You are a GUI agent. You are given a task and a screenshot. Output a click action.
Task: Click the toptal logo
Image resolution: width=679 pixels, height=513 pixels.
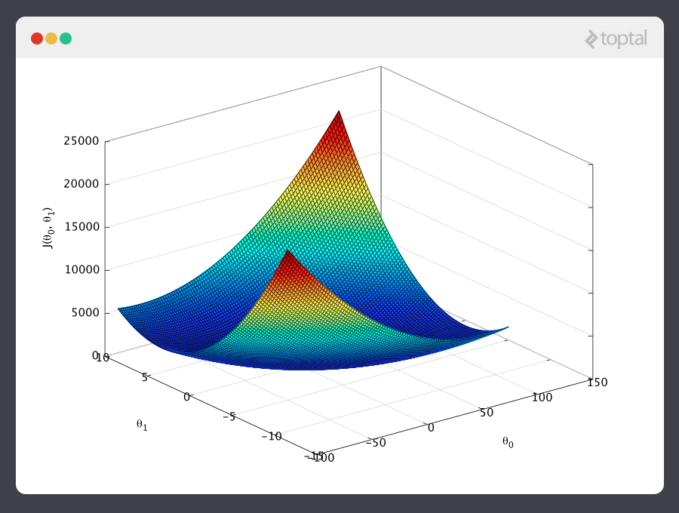tap(616, 39)
